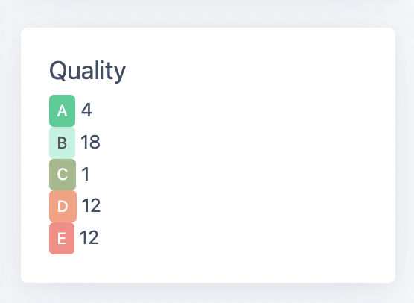This screenshot has width=414, height=303.
Task: Select the count 12 next to E badge
Action: (89, 237)
